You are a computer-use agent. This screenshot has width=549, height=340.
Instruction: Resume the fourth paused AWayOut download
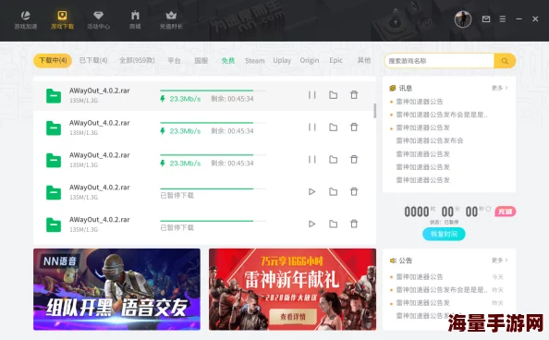pyautogui.click(x=312, y=191)
